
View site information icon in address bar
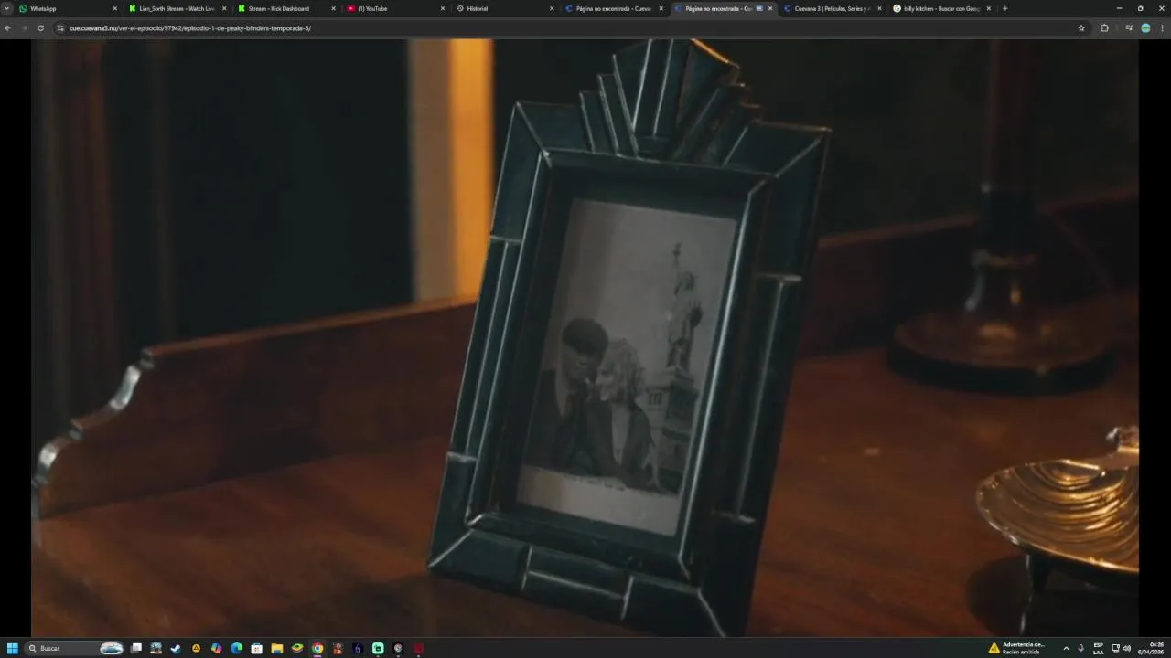[x=60, y=28]
